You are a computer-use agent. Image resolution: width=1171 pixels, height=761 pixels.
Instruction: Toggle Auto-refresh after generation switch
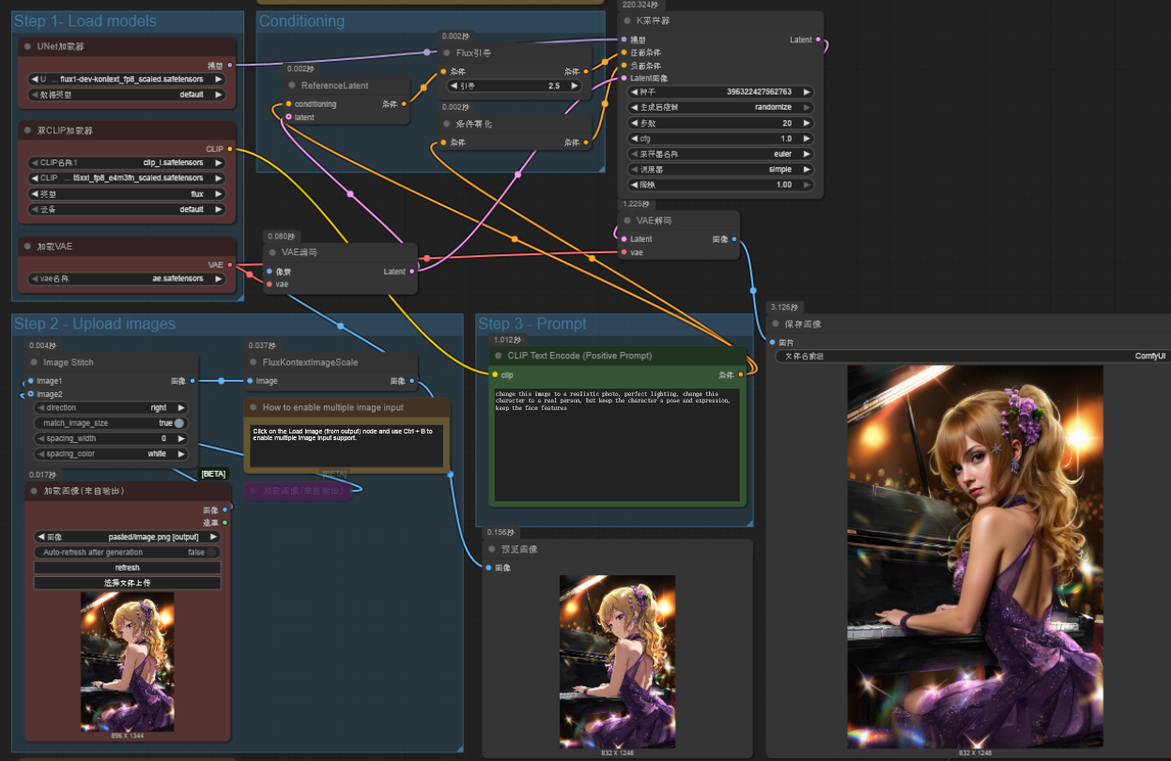click(x=213, y=553)
